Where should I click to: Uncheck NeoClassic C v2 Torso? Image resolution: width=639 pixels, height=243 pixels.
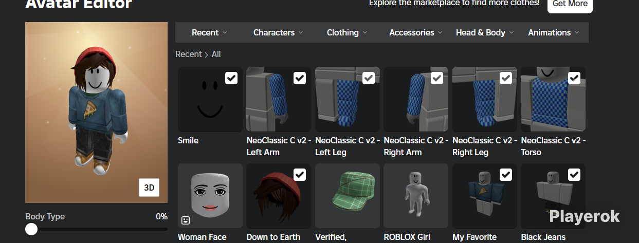(x=574, y=78)
